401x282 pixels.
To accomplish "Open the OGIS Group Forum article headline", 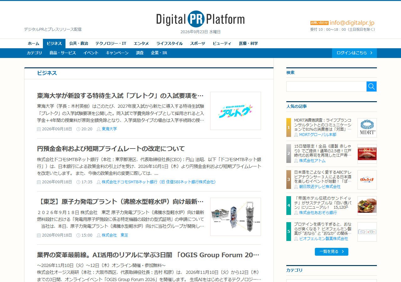I will click(x=148, y=255).
